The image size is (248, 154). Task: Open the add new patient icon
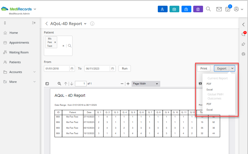[163, 9]
